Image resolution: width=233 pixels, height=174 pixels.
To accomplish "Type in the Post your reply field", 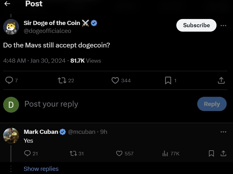I will [x=95, y=104].
